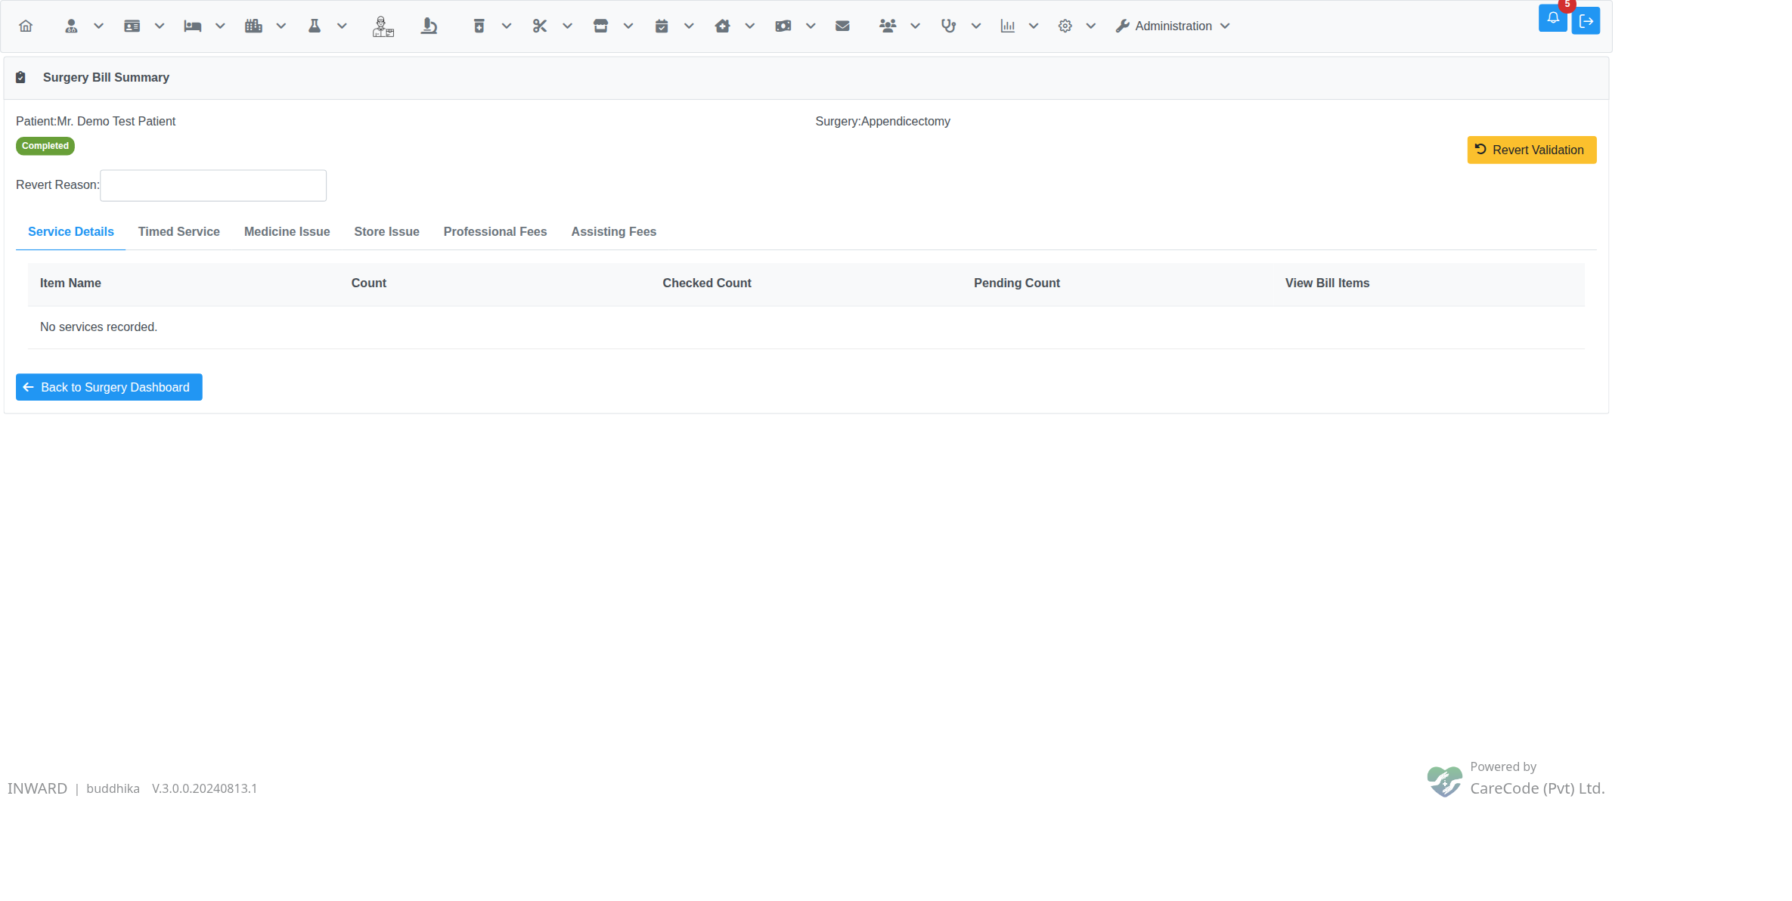Image resolution: width=1792 pixels, height=901 pixels.
Task: Expand chevron next to calendar-check icon
Action: pyautogui.click(x=689, y=26)
